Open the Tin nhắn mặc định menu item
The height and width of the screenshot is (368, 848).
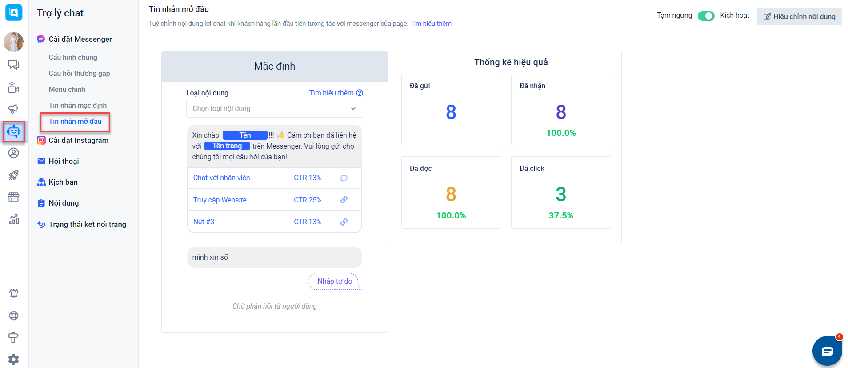tap(78, 105)
